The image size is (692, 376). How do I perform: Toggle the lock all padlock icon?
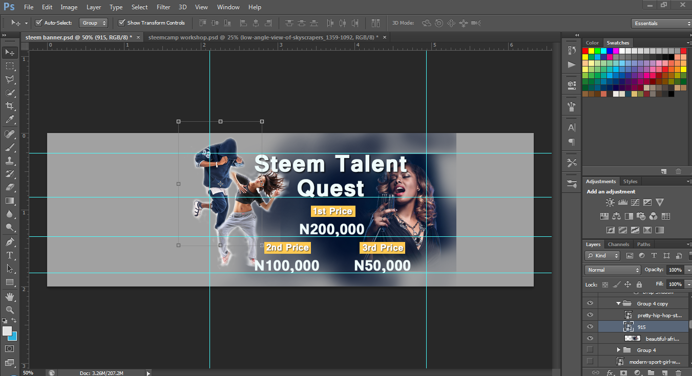coord(639,284)
